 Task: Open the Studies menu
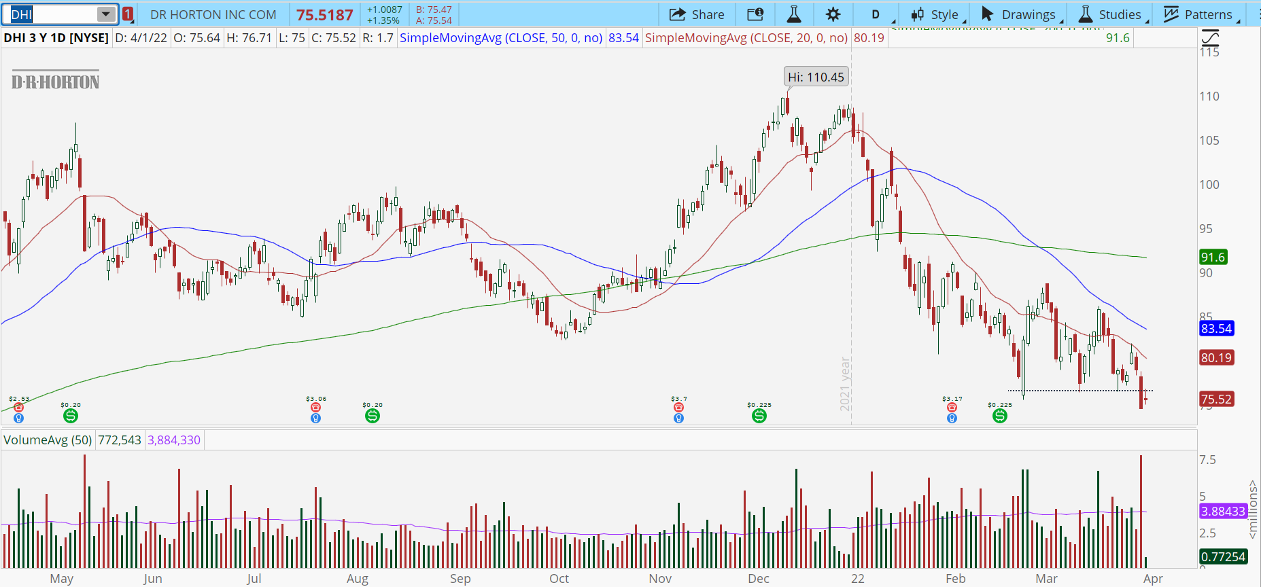tap(1113, 14)
